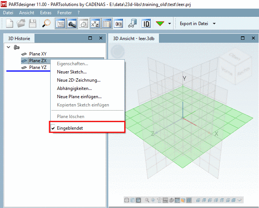259x208 pixels.
Task: Toggle the bolt preview window button
Action: (118, 24)
